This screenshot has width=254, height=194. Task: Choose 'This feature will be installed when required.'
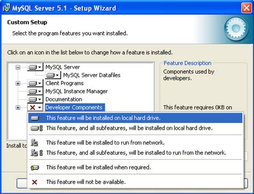pyautogui.click(x=135, y=167)
